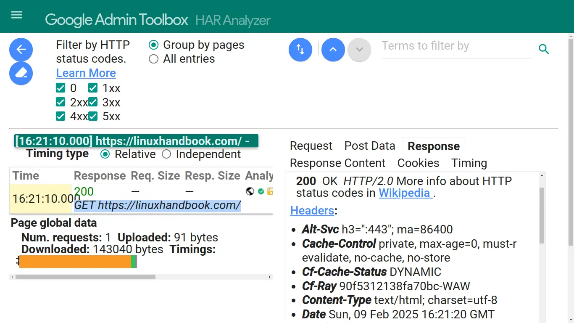Click the Req. Size column header
Viewport: 574px width, 323px height.
coord(155,176)
